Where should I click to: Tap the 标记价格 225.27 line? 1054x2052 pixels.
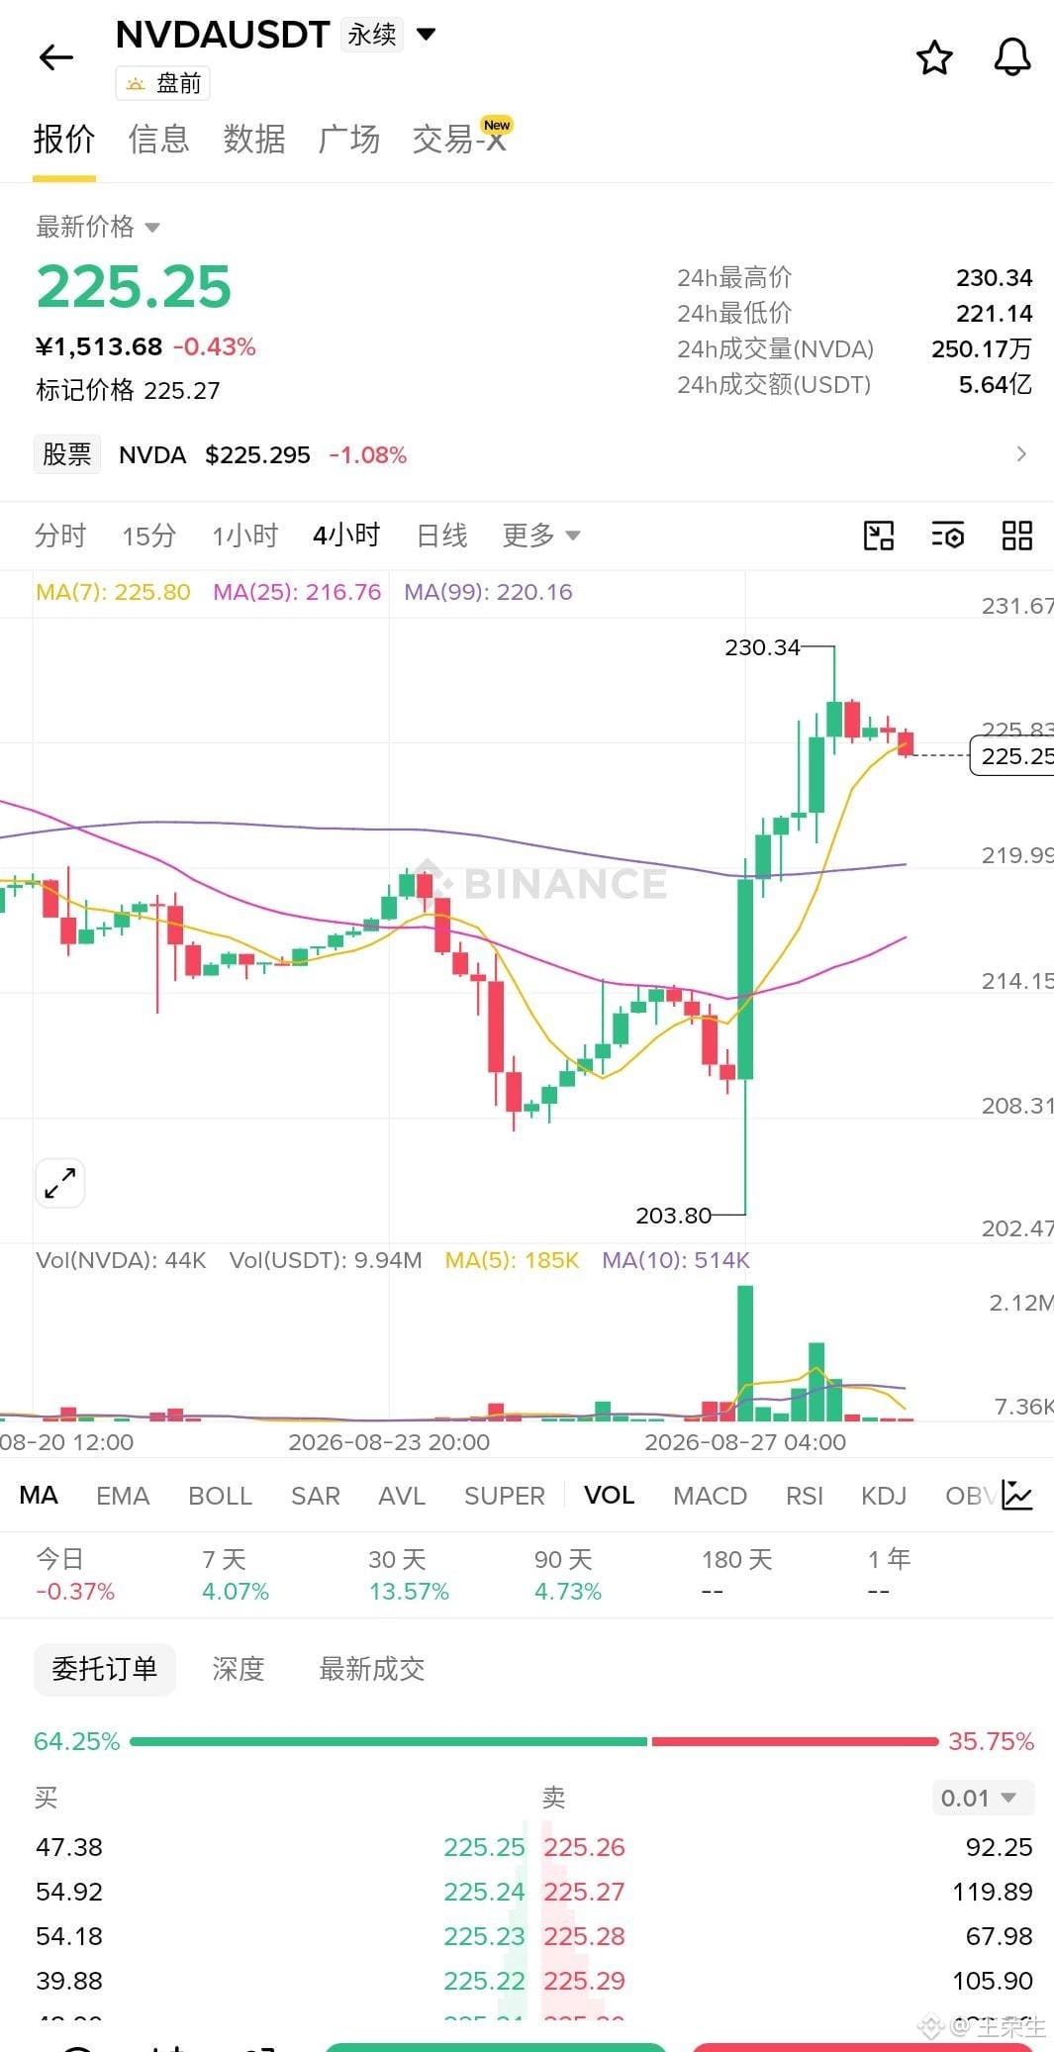pos(128,390)
